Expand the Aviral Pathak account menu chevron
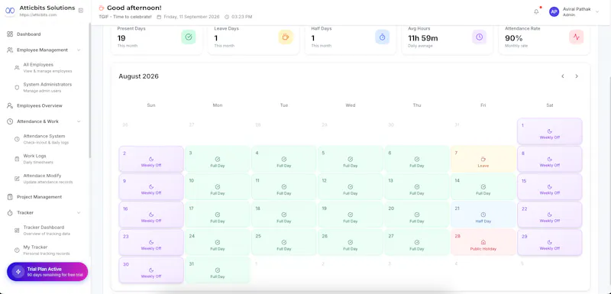The width and height of the screenshot is (611, 294). [597, 11]
